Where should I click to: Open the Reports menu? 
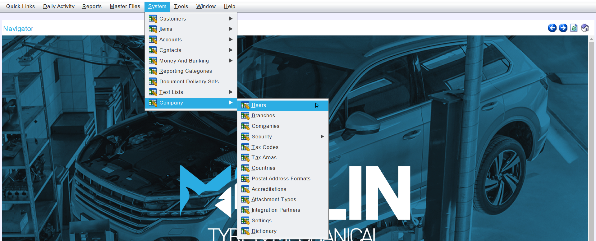coord(92,6)
